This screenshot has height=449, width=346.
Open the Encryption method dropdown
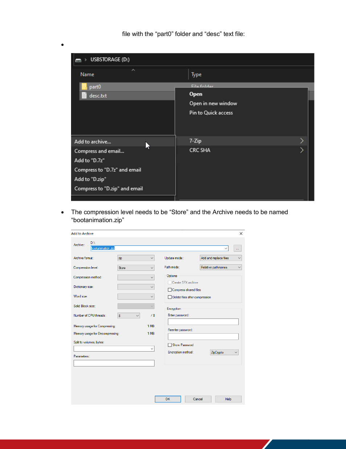(224, 352)
